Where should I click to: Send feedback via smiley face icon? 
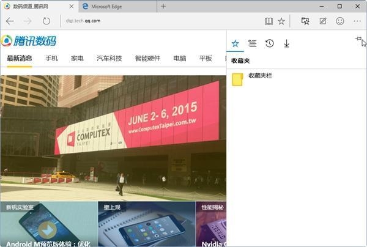[x=340, y=21]
